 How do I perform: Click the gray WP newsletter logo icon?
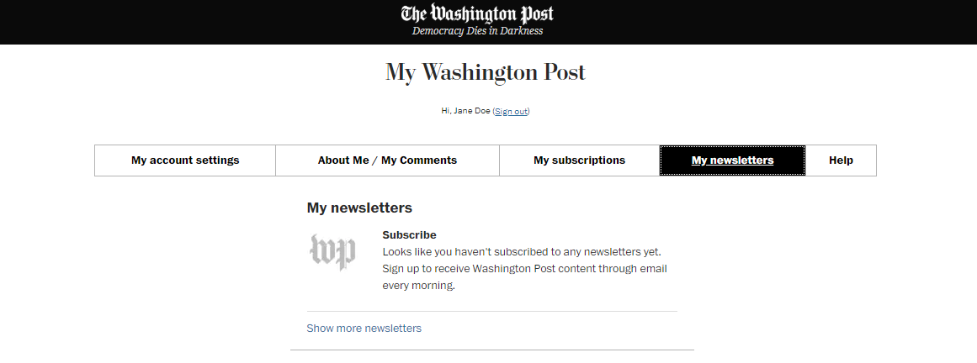(x=332, y=252)
